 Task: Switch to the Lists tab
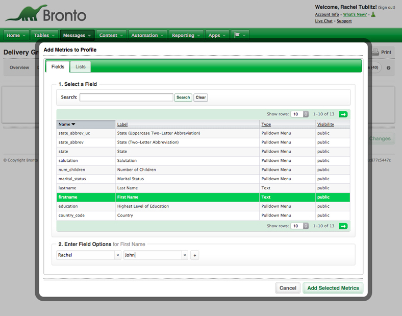[x=81, y=67]
